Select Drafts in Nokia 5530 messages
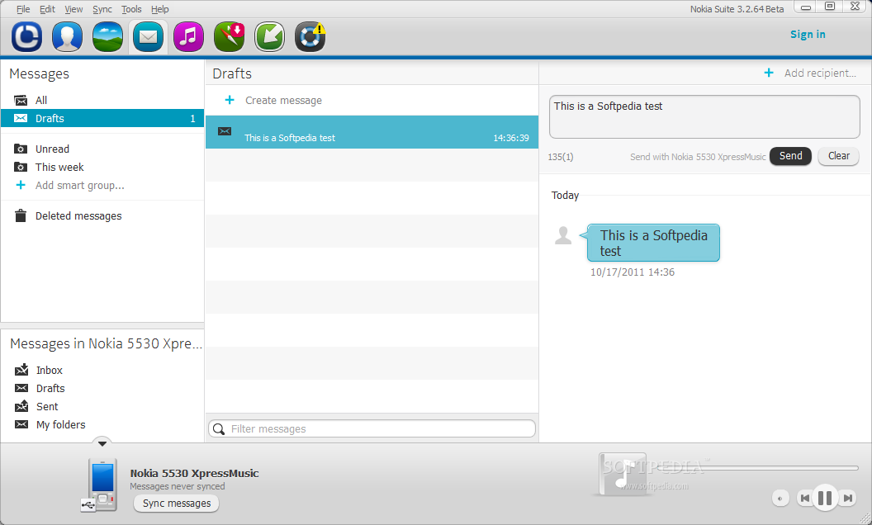Viewport: 872px width, 525px height. point(50,388)
